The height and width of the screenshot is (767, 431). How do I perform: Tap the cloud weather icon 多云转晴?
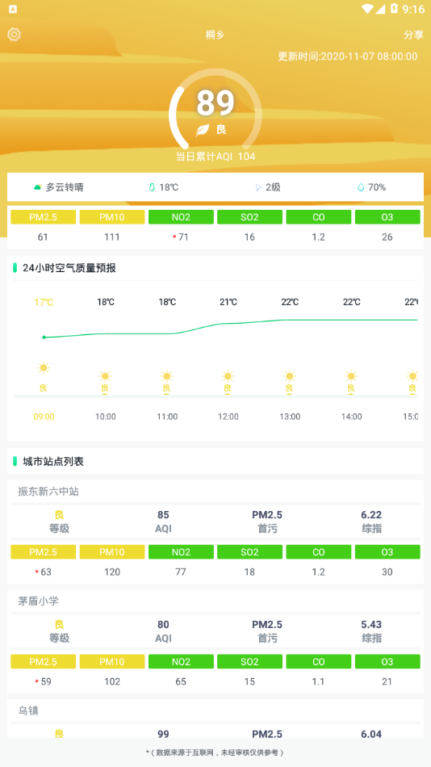pos(38,187)
